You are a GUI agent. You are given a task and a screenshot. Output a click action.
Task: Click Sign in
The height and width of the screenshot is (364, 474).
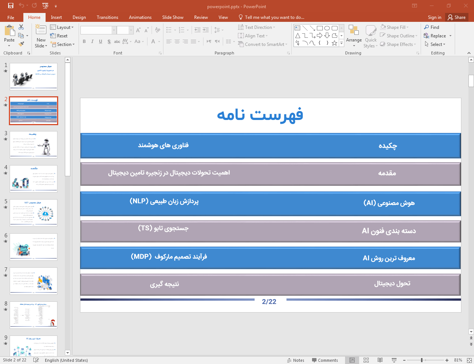click(x=434, y=17)
